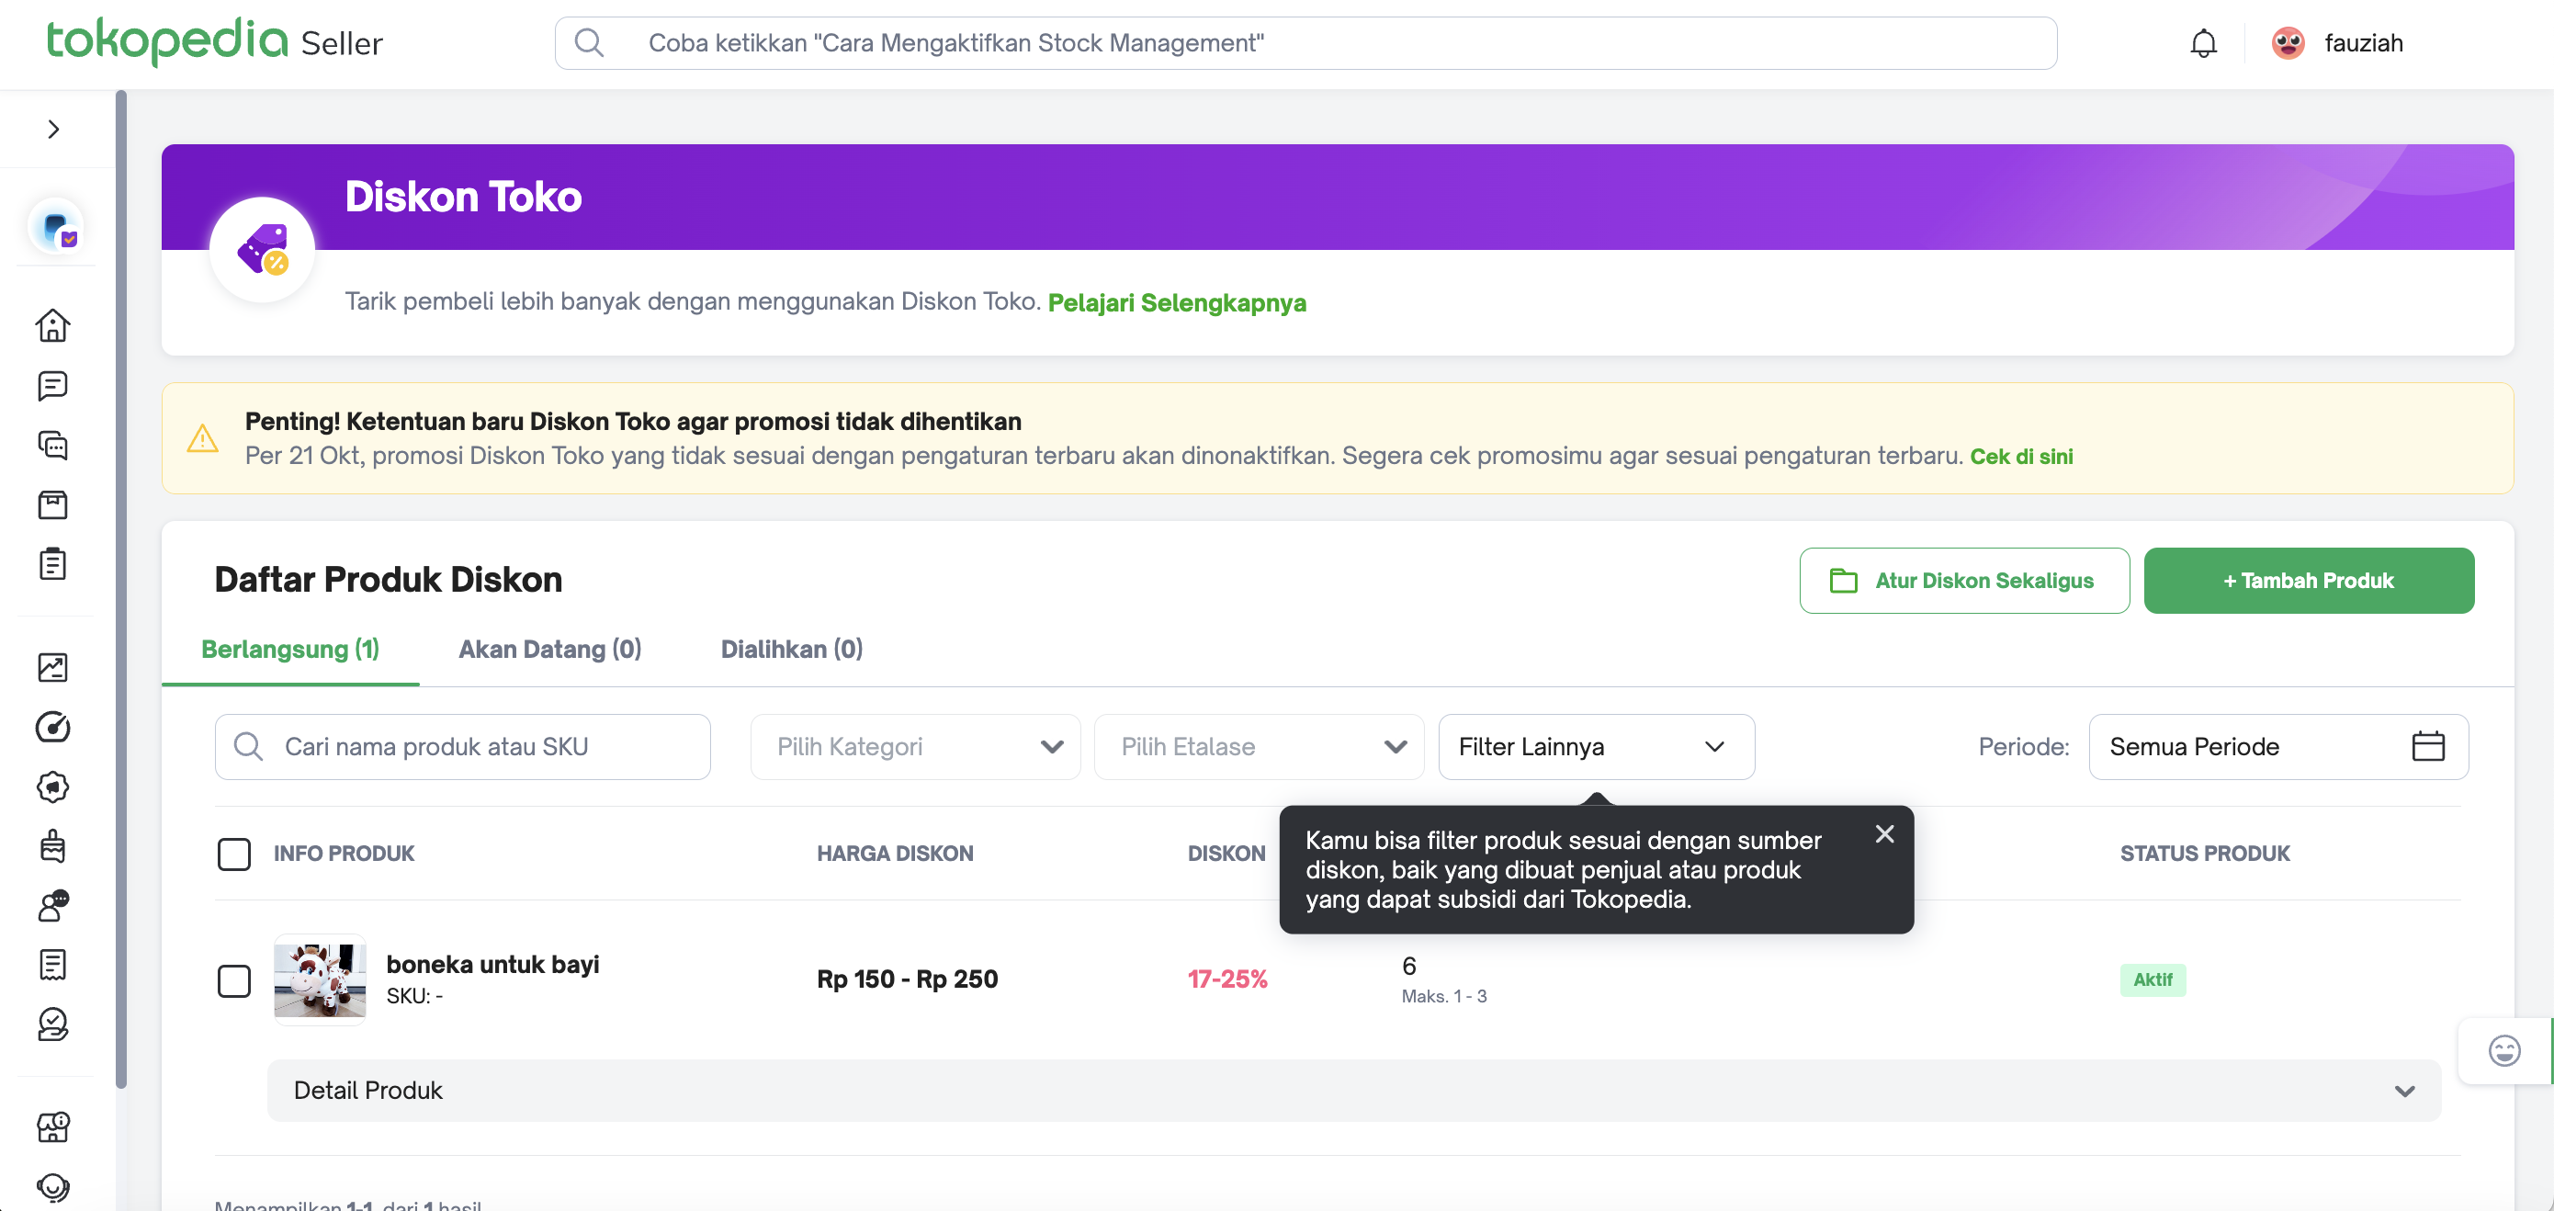This screenshot has width=2554, height=1211.
Task: Open the statistics chart sidebar icon
Action: click(52, 667)
